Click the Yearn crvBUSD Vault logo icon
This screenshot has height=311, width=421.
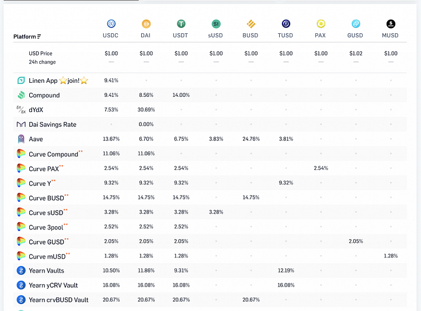[21, 300]
